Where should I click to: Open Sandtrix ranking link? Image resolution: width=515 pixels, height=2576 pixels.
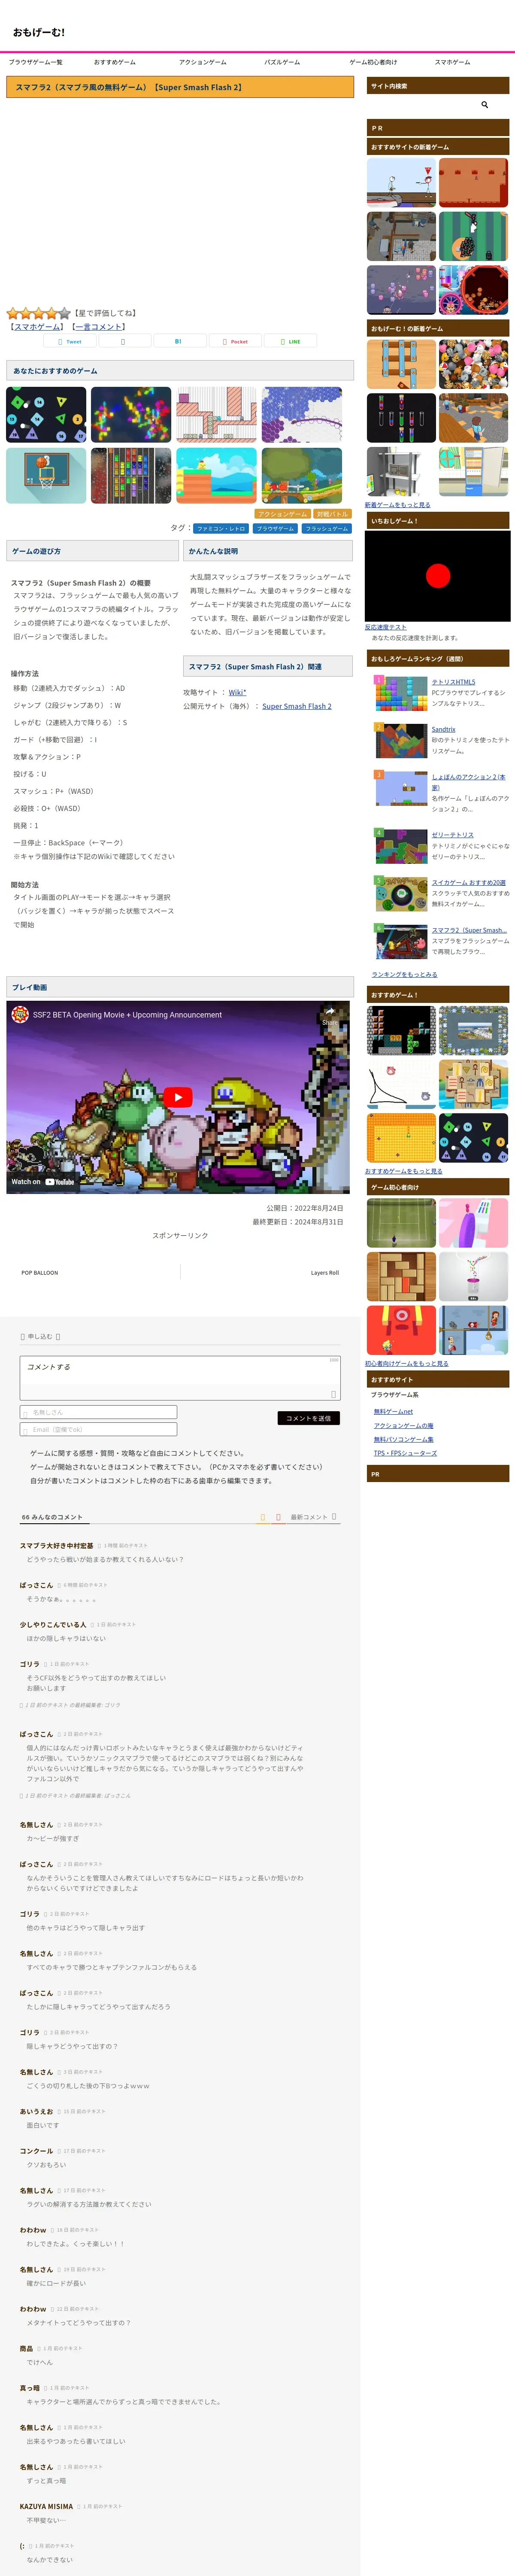click(x=443, y=729)
